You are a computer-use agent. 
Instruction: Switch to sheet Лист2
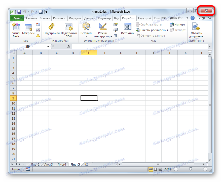[35, 164]
